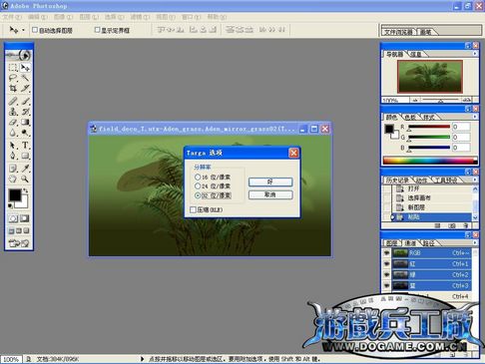Select the Rectangular Marquee tool

click(13, 68)
